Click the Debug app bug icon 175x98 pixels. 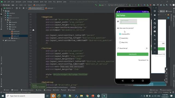coord(139,5)
